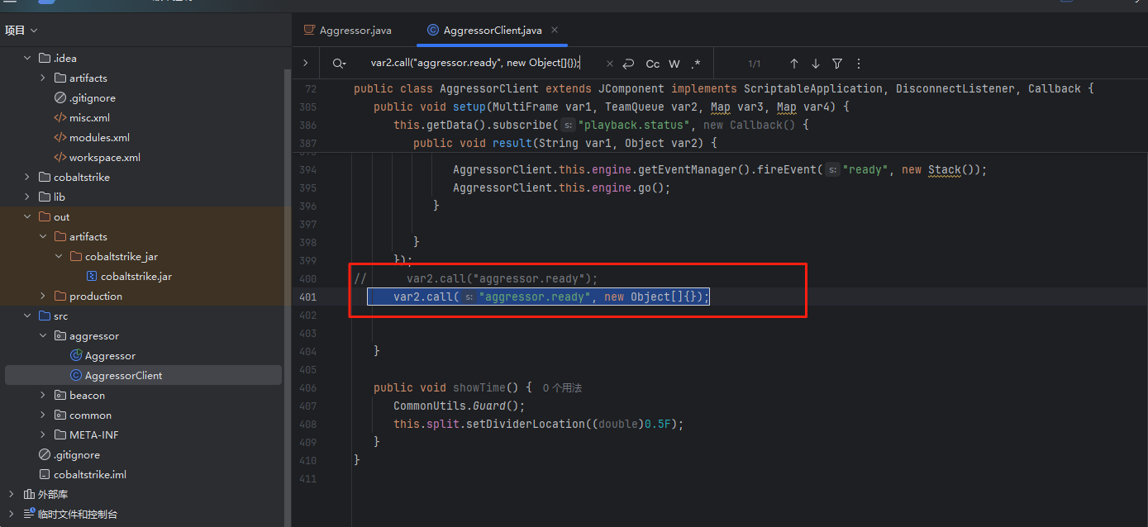This screenshot has height=527, width=1148.
Task: Click line number 401 in gutter
Action: point(307,297)
